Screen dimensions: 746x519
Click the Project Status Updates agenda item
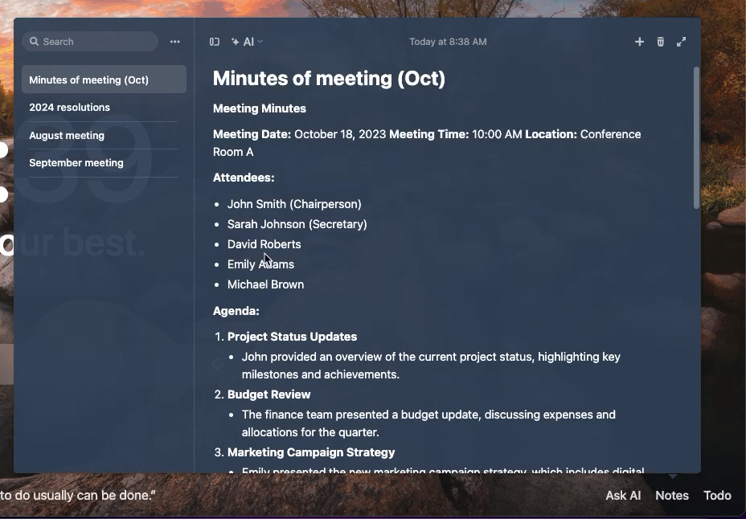292,337
